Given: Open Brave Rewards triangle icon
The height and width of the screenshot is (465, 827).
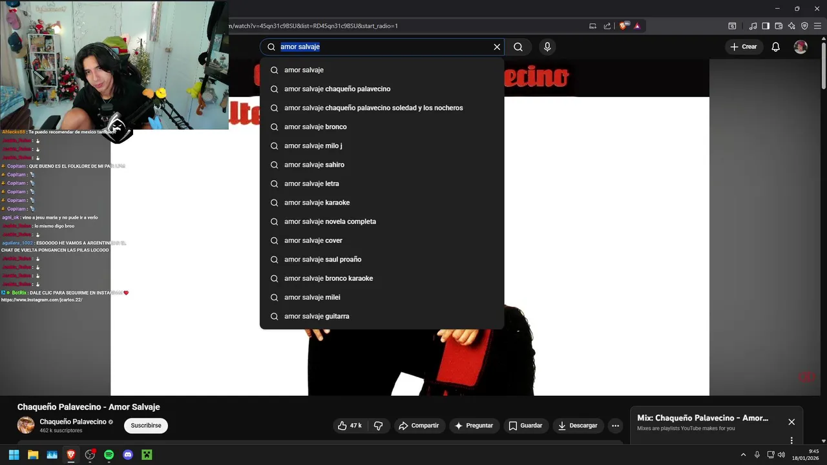Looking at the screenshot, I should 637,26.
